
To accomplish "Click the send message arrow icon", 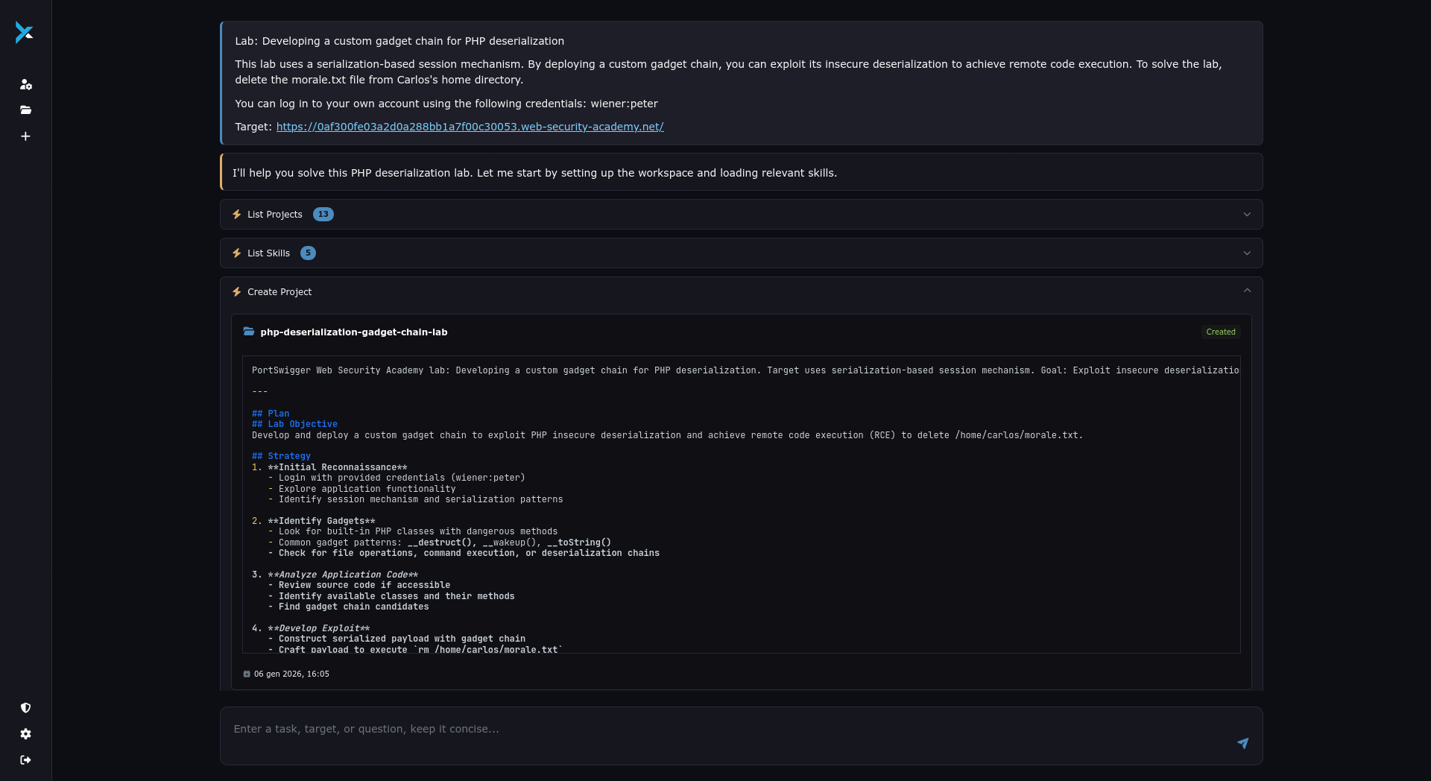I will pos(1244,743).
